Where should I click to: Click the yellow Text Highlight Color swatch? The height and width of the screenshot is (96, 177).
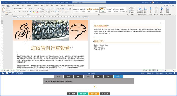(34, 12)
